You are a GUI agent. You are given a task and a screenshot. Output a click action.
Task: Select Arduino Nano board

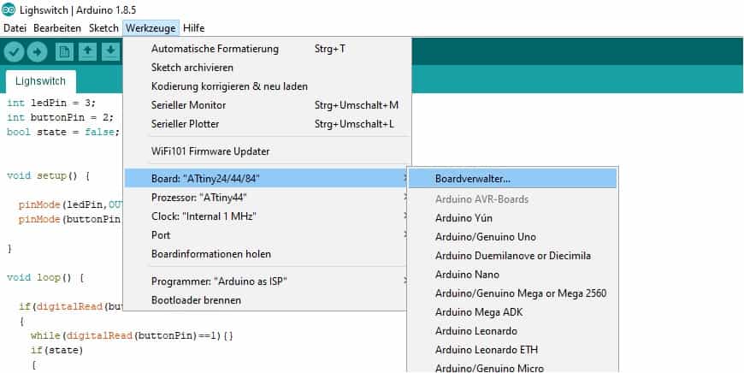pos(467,275)
